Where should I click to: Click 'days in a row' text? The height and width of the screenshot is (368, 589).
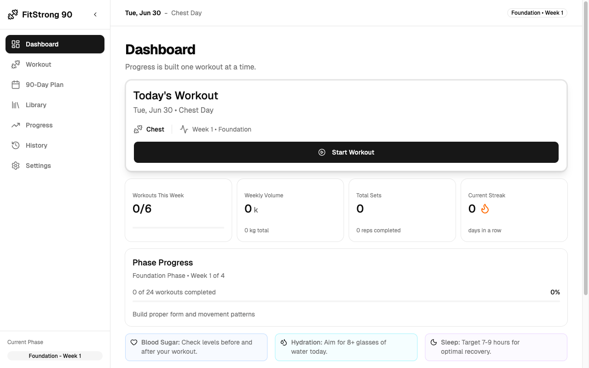(x=485, y=230)
